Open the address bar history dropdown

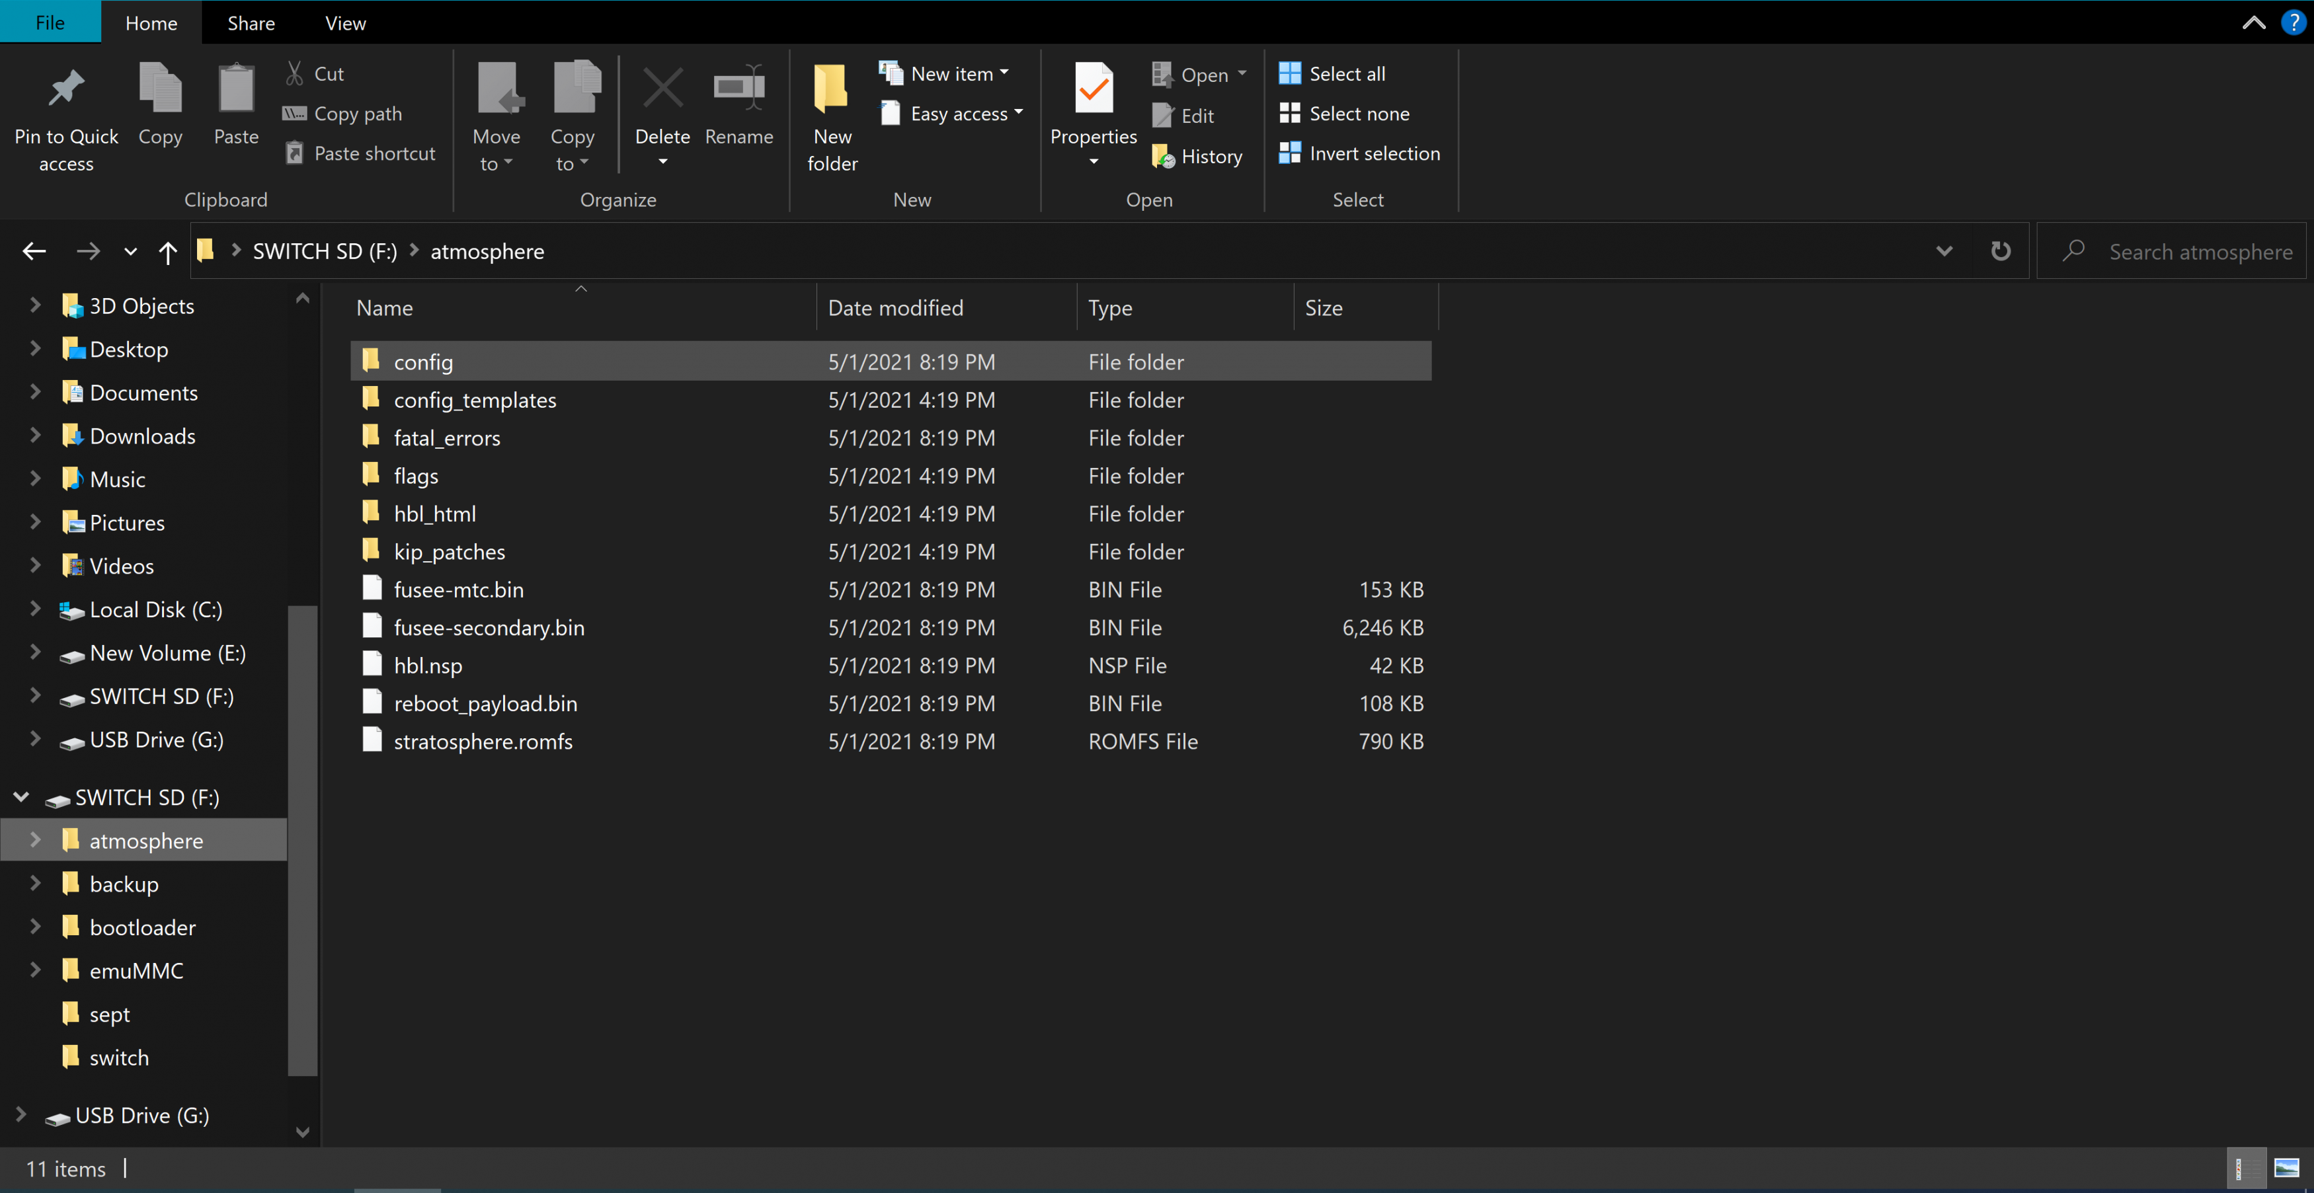point(1944,252)
